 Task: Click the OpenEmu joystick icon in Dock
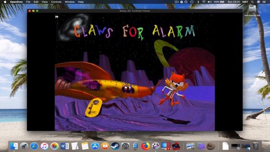[x=176, y=146]
